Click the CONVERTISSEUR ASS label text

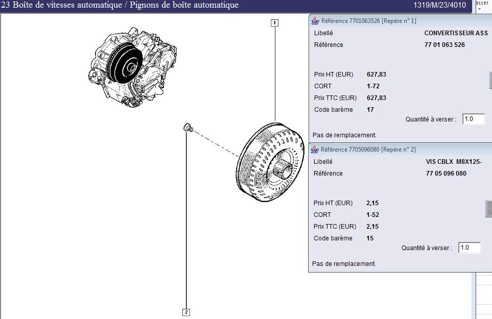click(x=456, y=33)
